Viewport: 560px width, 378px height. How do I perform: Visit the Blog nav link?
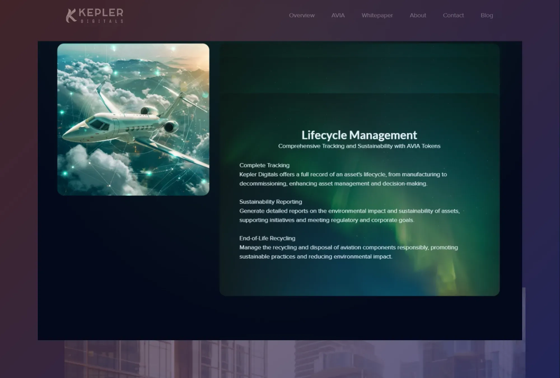coord(487,15)
